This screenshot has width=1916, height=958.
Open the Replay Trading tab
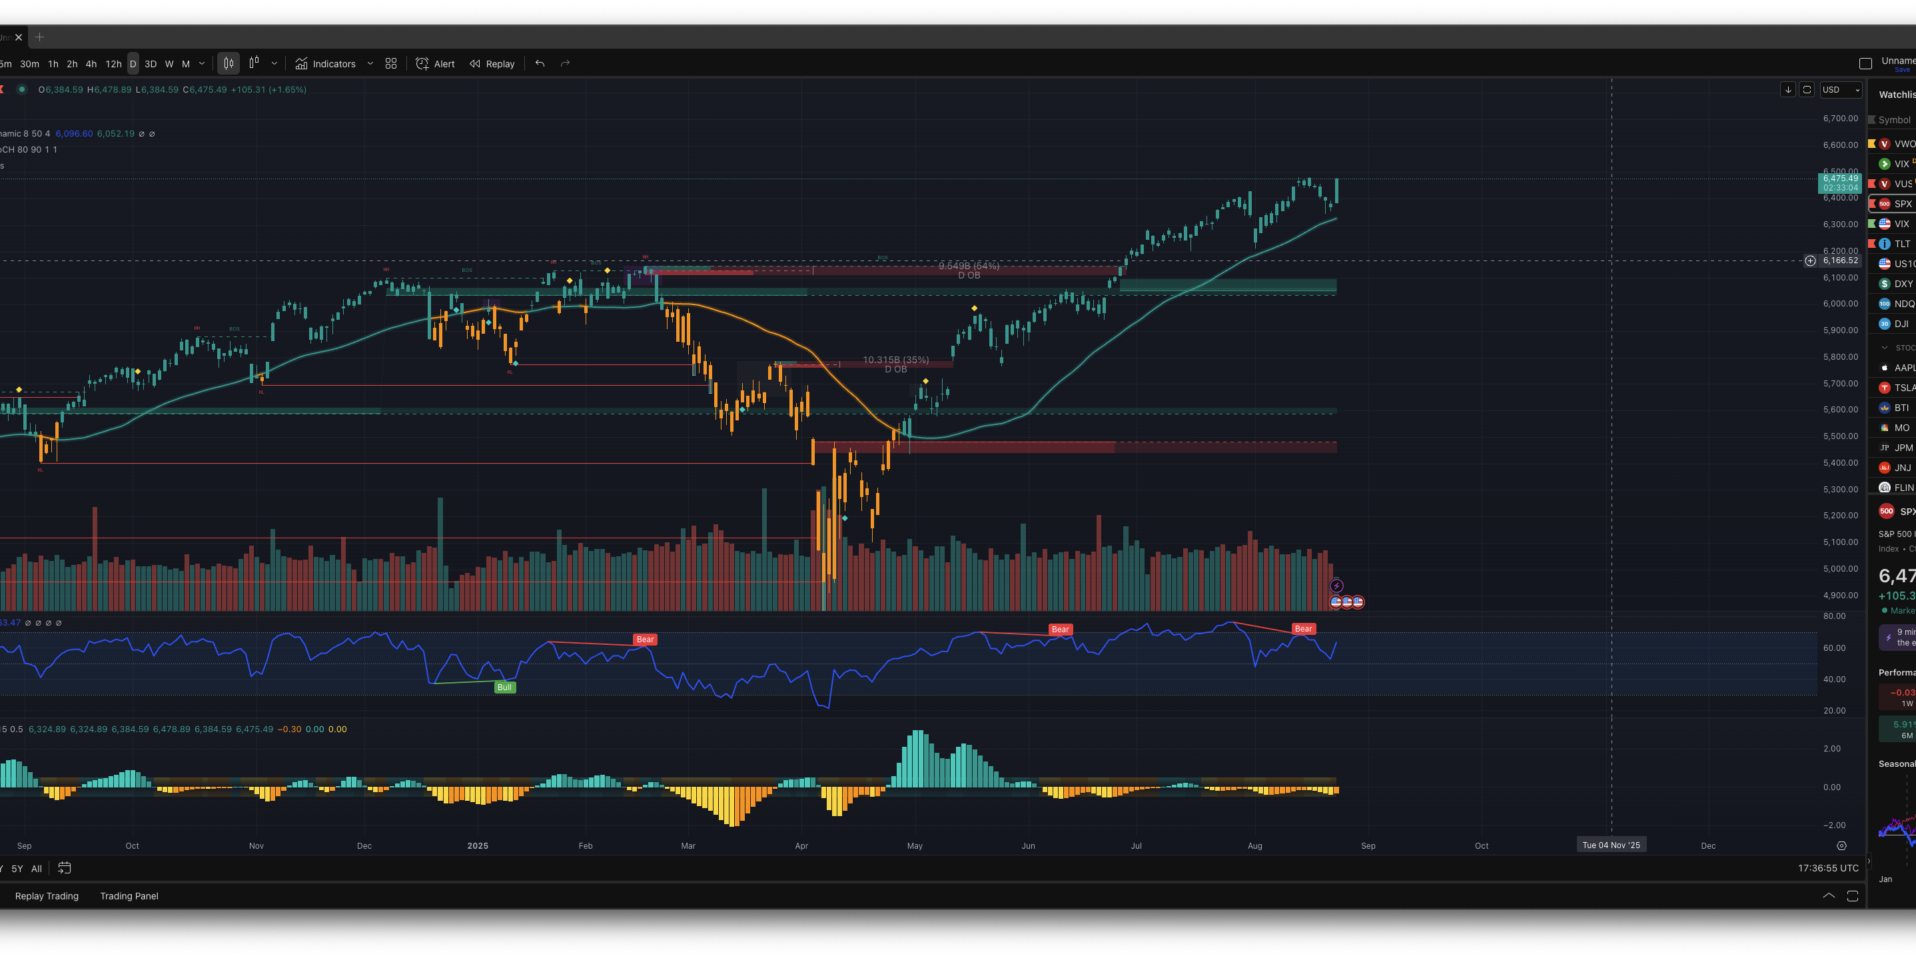click(47, 896)
